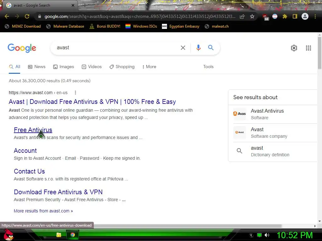322x241 pixels.
Task: Open the Malware Database bookmark
Action: [x=65, y=26]
